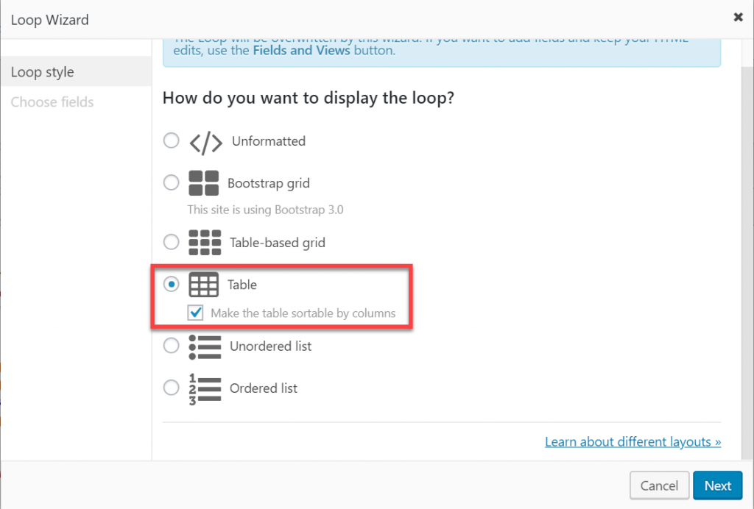This screenshot has height=509, width=754.
Task: Select the Unformatted radio button
Action: click(172, 140)
